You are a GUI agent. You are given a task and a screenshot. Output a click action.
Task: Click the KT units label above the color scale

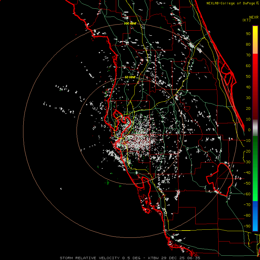247,20
